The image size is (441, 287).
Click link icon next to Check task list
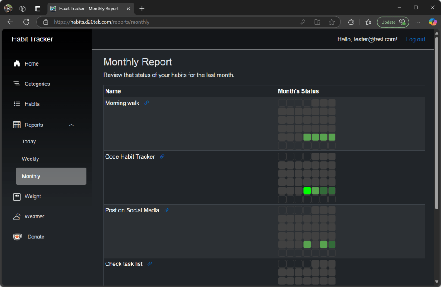tap(149, 264)
